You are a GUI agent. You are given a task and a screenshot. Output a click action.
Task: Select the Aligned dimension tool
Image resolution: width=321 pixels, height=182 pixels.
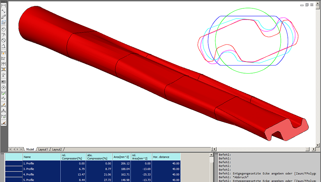coord(4,11)
